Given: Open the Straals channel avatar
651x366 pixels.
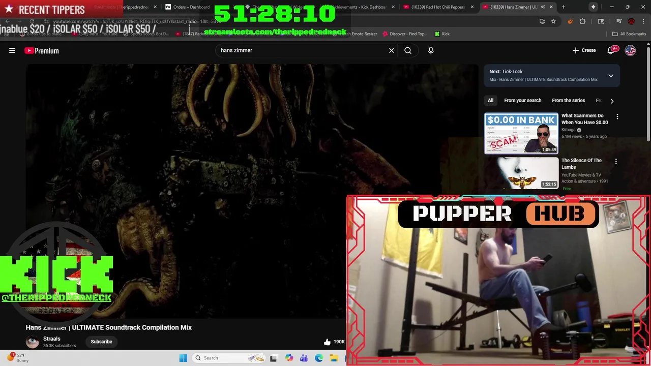Looking at the screenshot, I should click(x=33, y=342).
